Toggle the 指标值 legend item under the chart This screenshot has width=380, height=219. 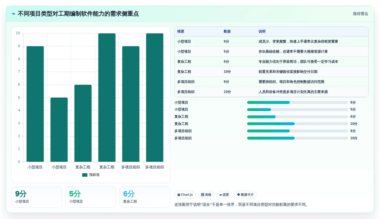click(91, 175)
